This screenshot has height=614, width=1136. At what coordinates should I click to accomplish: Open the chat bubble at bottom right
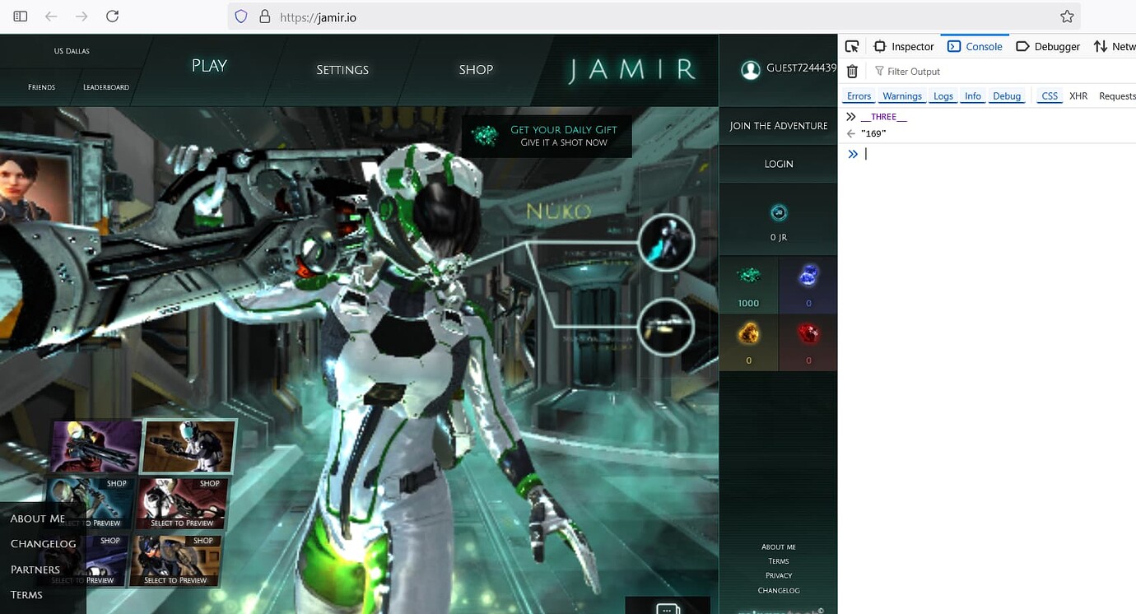click(668, 607)
